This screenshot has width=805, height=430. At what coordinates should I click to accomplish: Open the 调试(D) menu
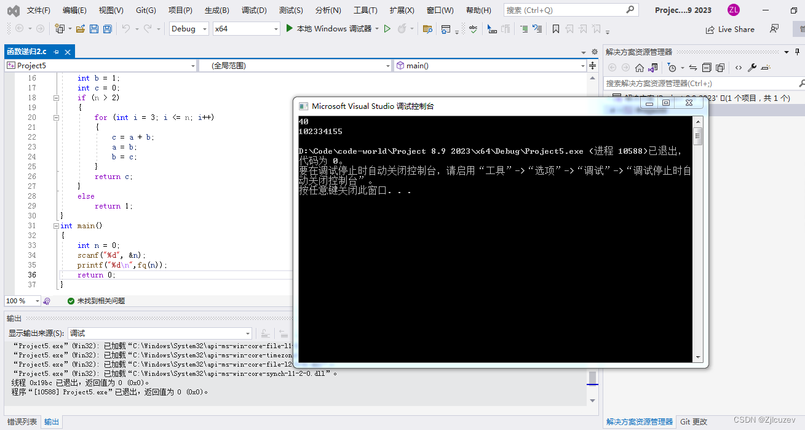tap(254, 10)
